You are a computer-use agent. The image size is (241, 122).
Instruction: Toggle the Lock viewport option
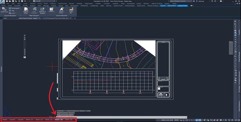pos(12,13)
